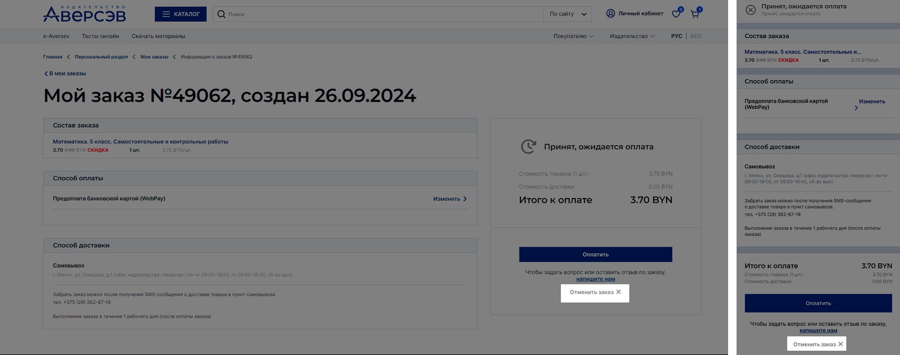Open the shopping cart icon
Viewport: 900px width, 355px height.
tap(695, 14)
